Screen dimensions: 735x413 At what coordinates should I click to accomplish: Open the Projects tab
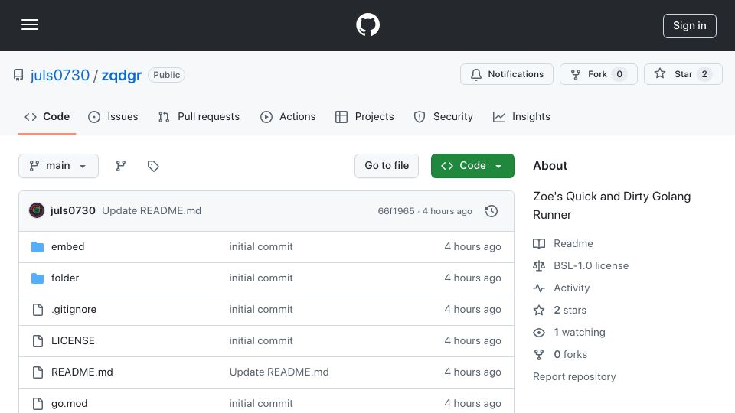pyautogui.click(x=364, y=116)
